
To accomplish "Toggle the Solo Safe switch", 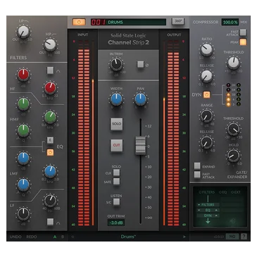I will [x=116, y=182].
